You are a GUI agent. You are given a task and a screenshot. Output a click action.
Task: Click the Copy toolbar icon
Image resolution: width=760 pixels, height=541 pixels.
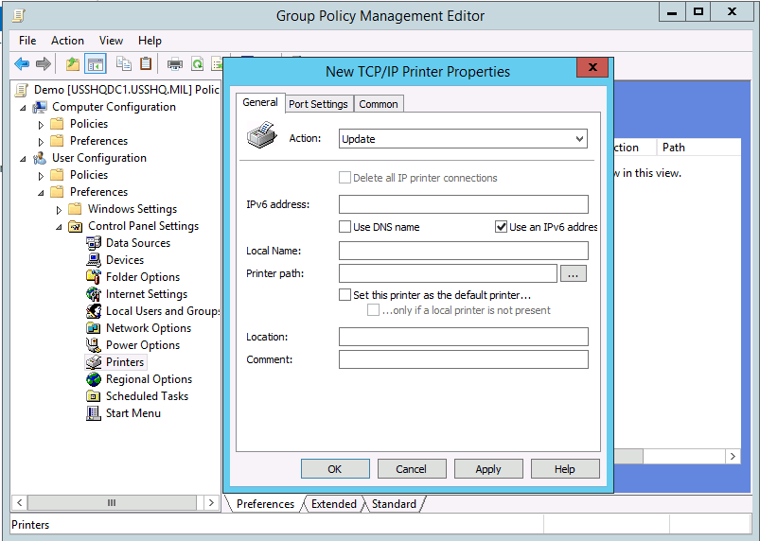124,63
